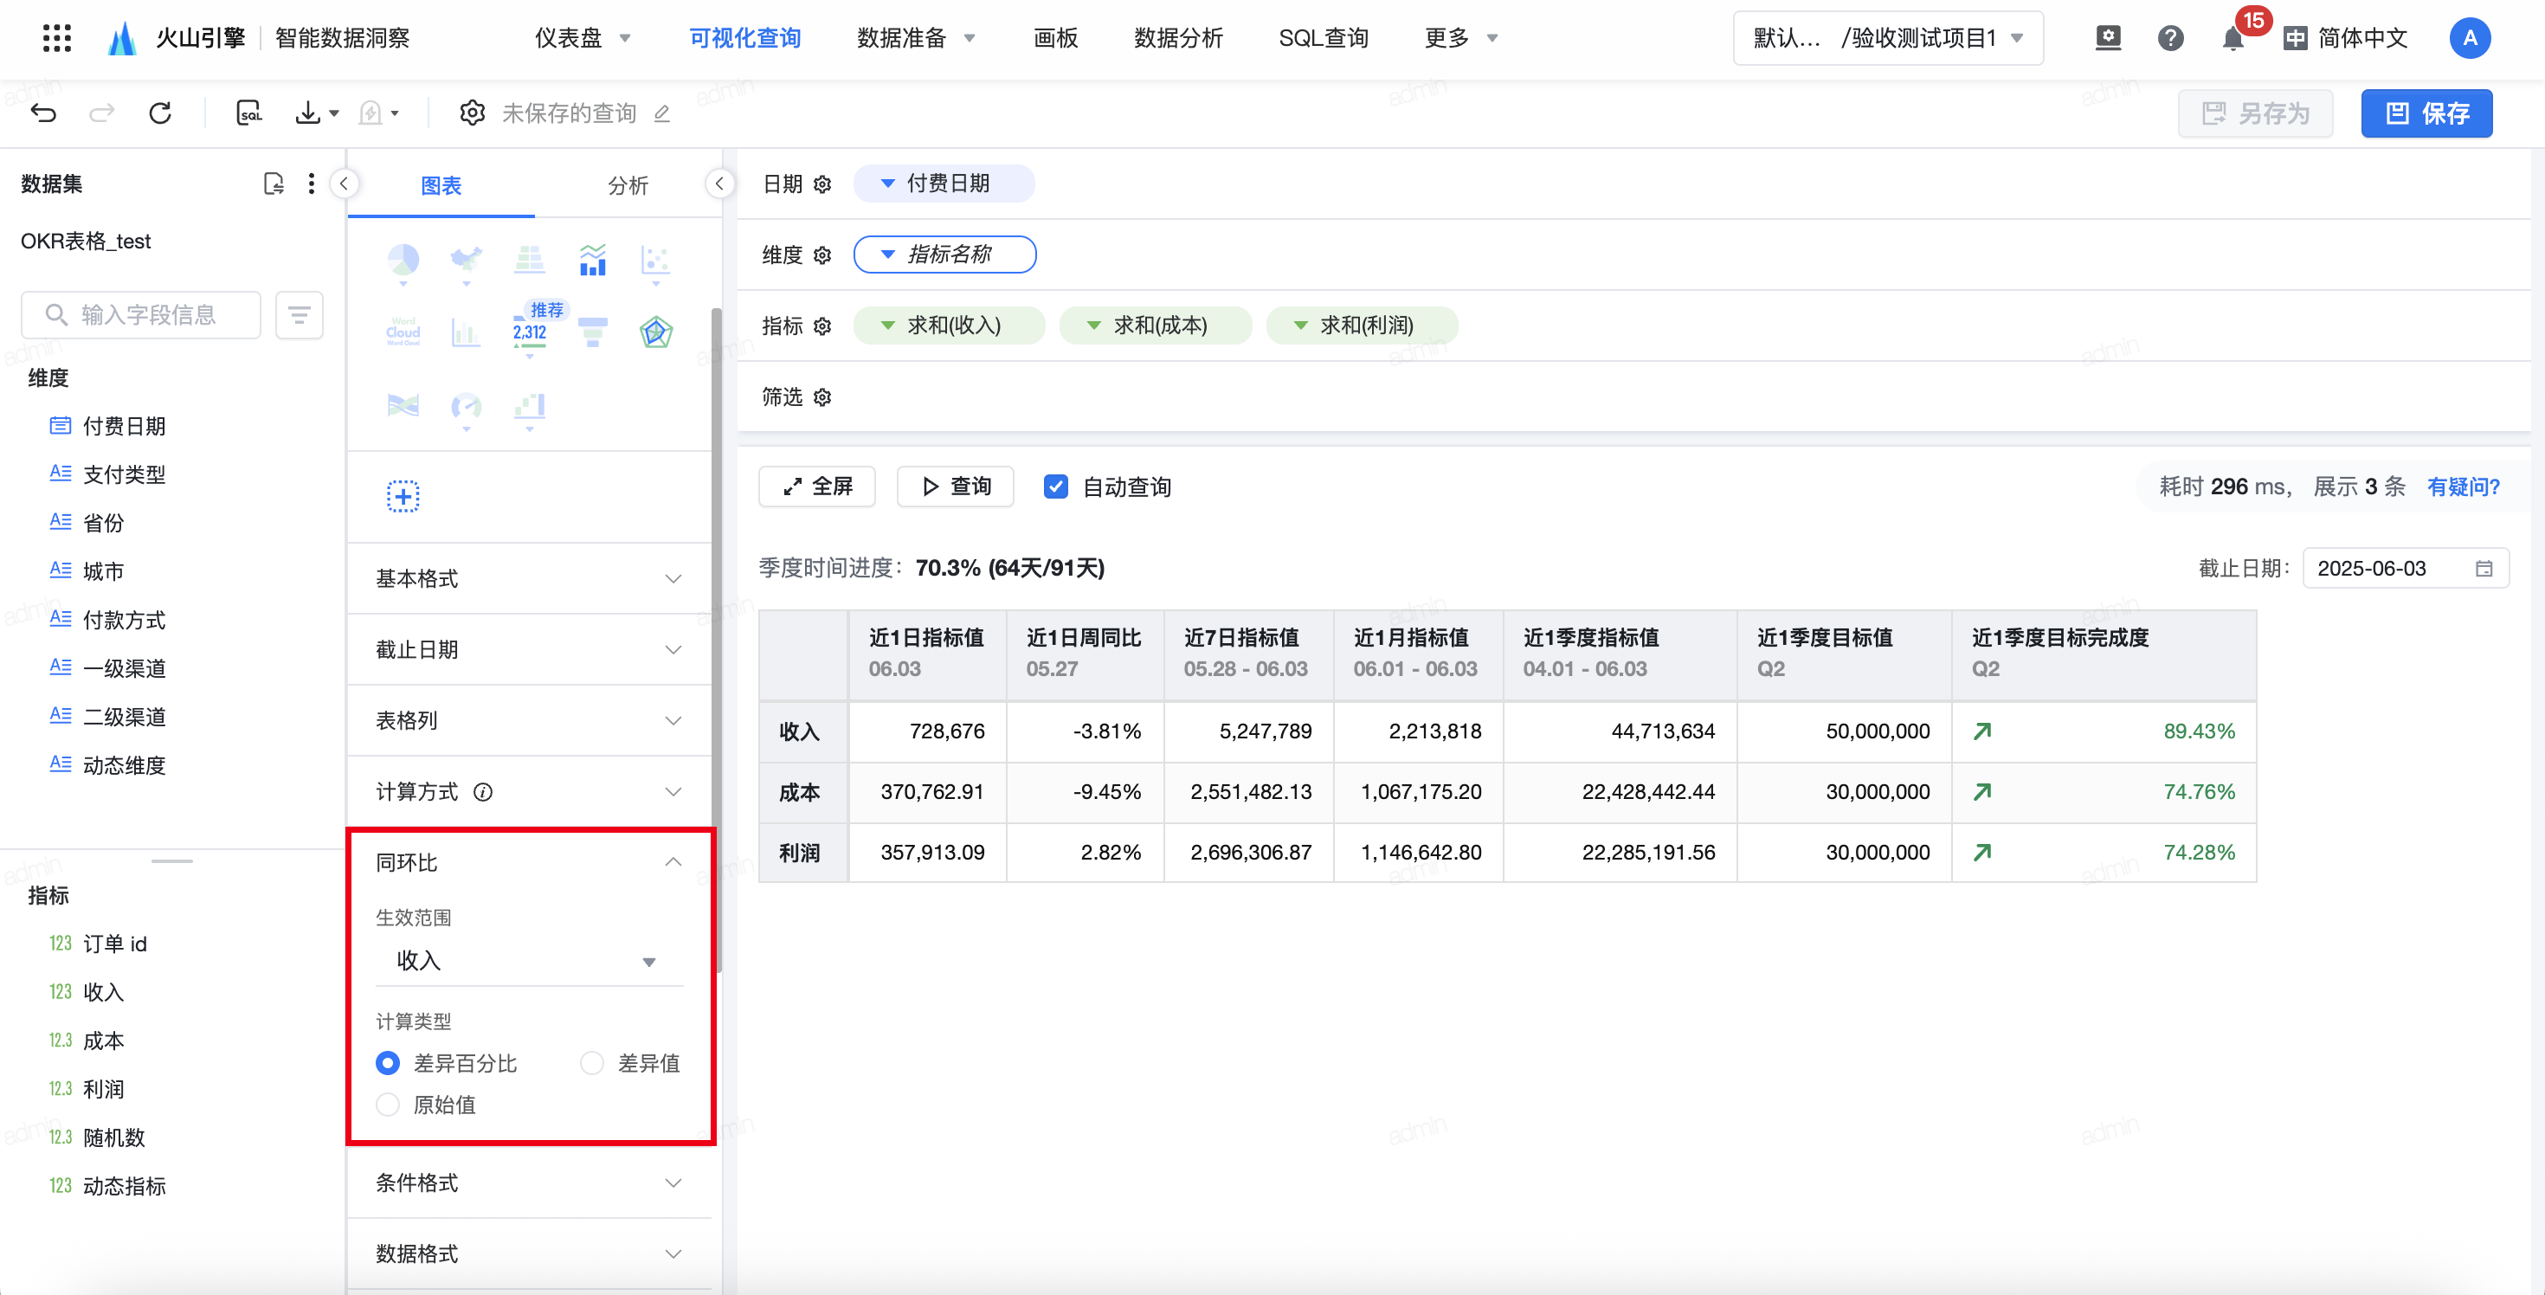
Task: Expand the 表格列 section
Action: [x=529, y=721]
